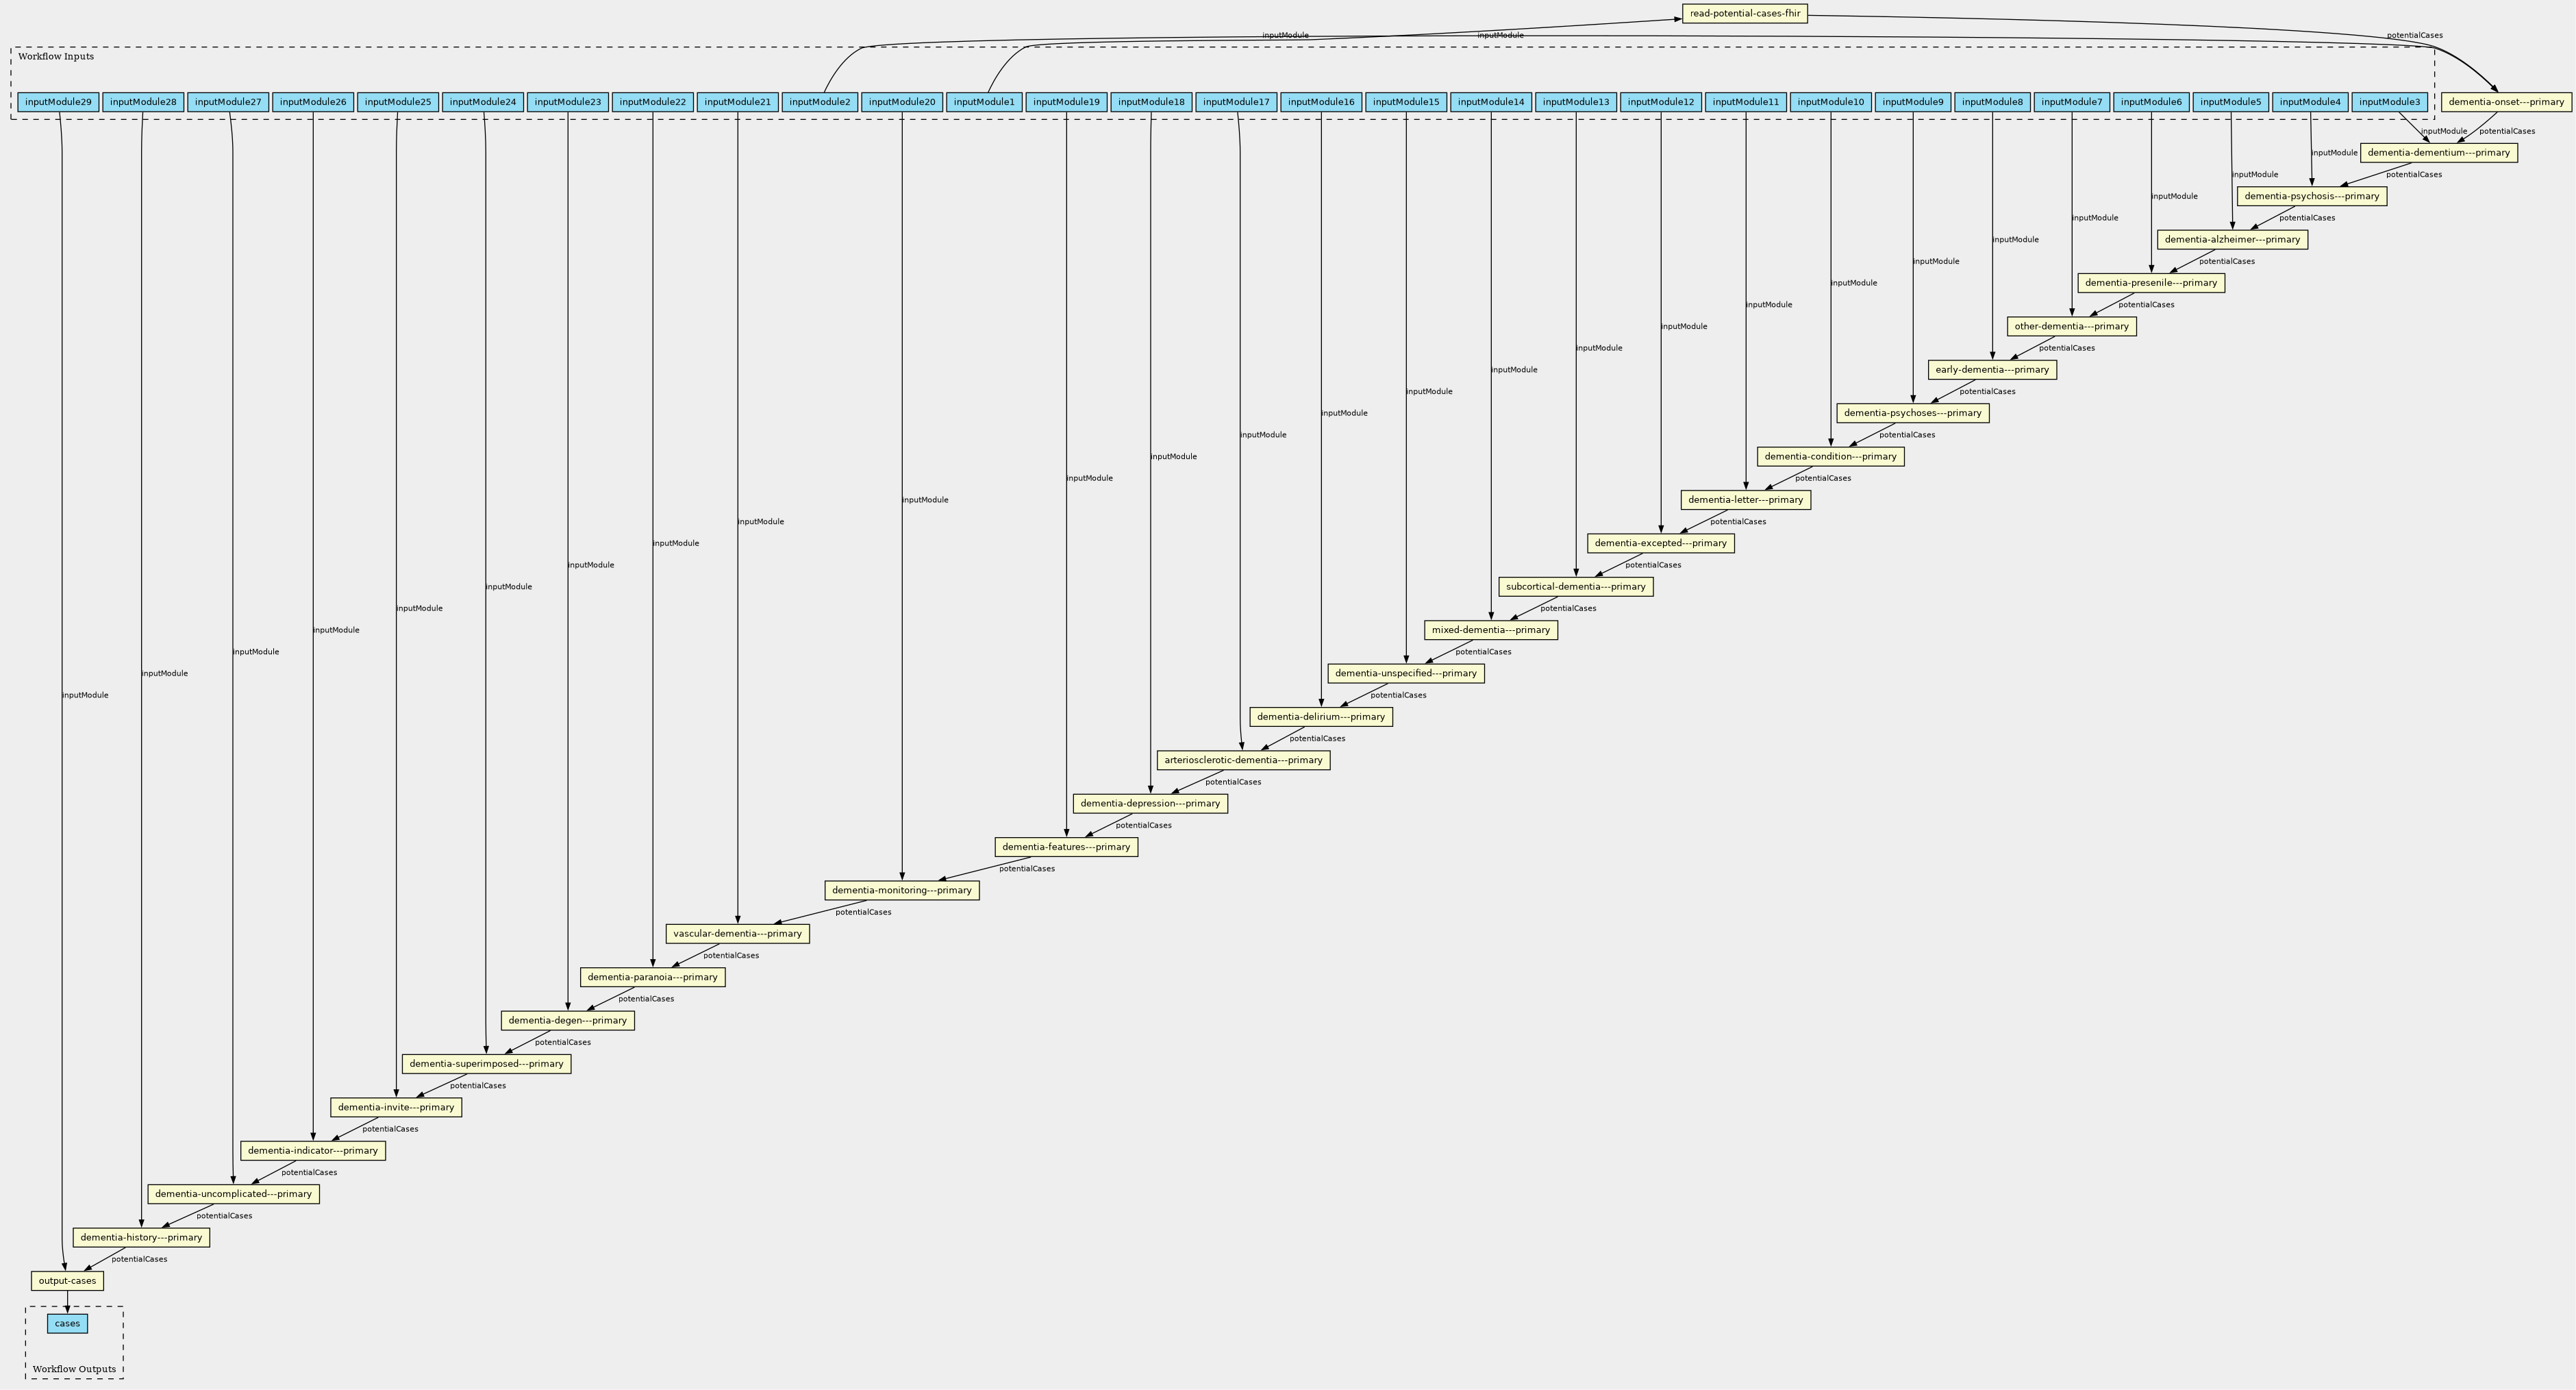Select the dementia-condition---primary step

pos(1831,456)
